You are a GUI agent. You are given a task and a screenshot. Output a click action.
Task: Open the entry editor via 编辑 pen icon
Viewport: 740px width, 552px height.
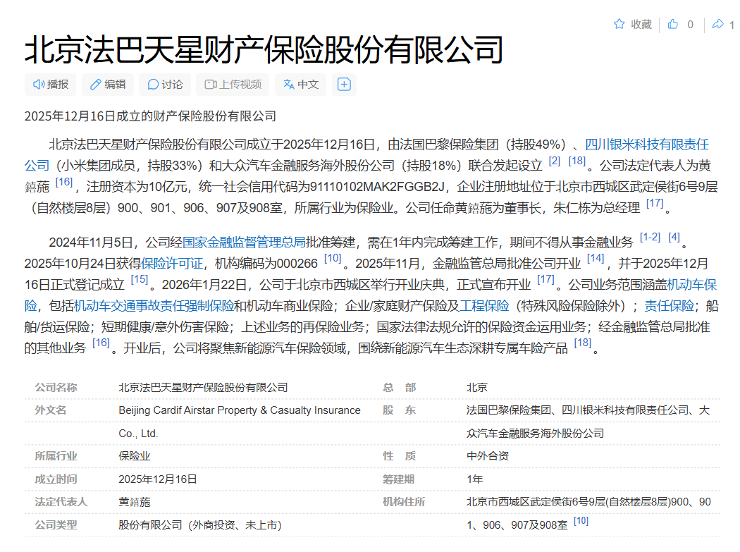point(95,85)
